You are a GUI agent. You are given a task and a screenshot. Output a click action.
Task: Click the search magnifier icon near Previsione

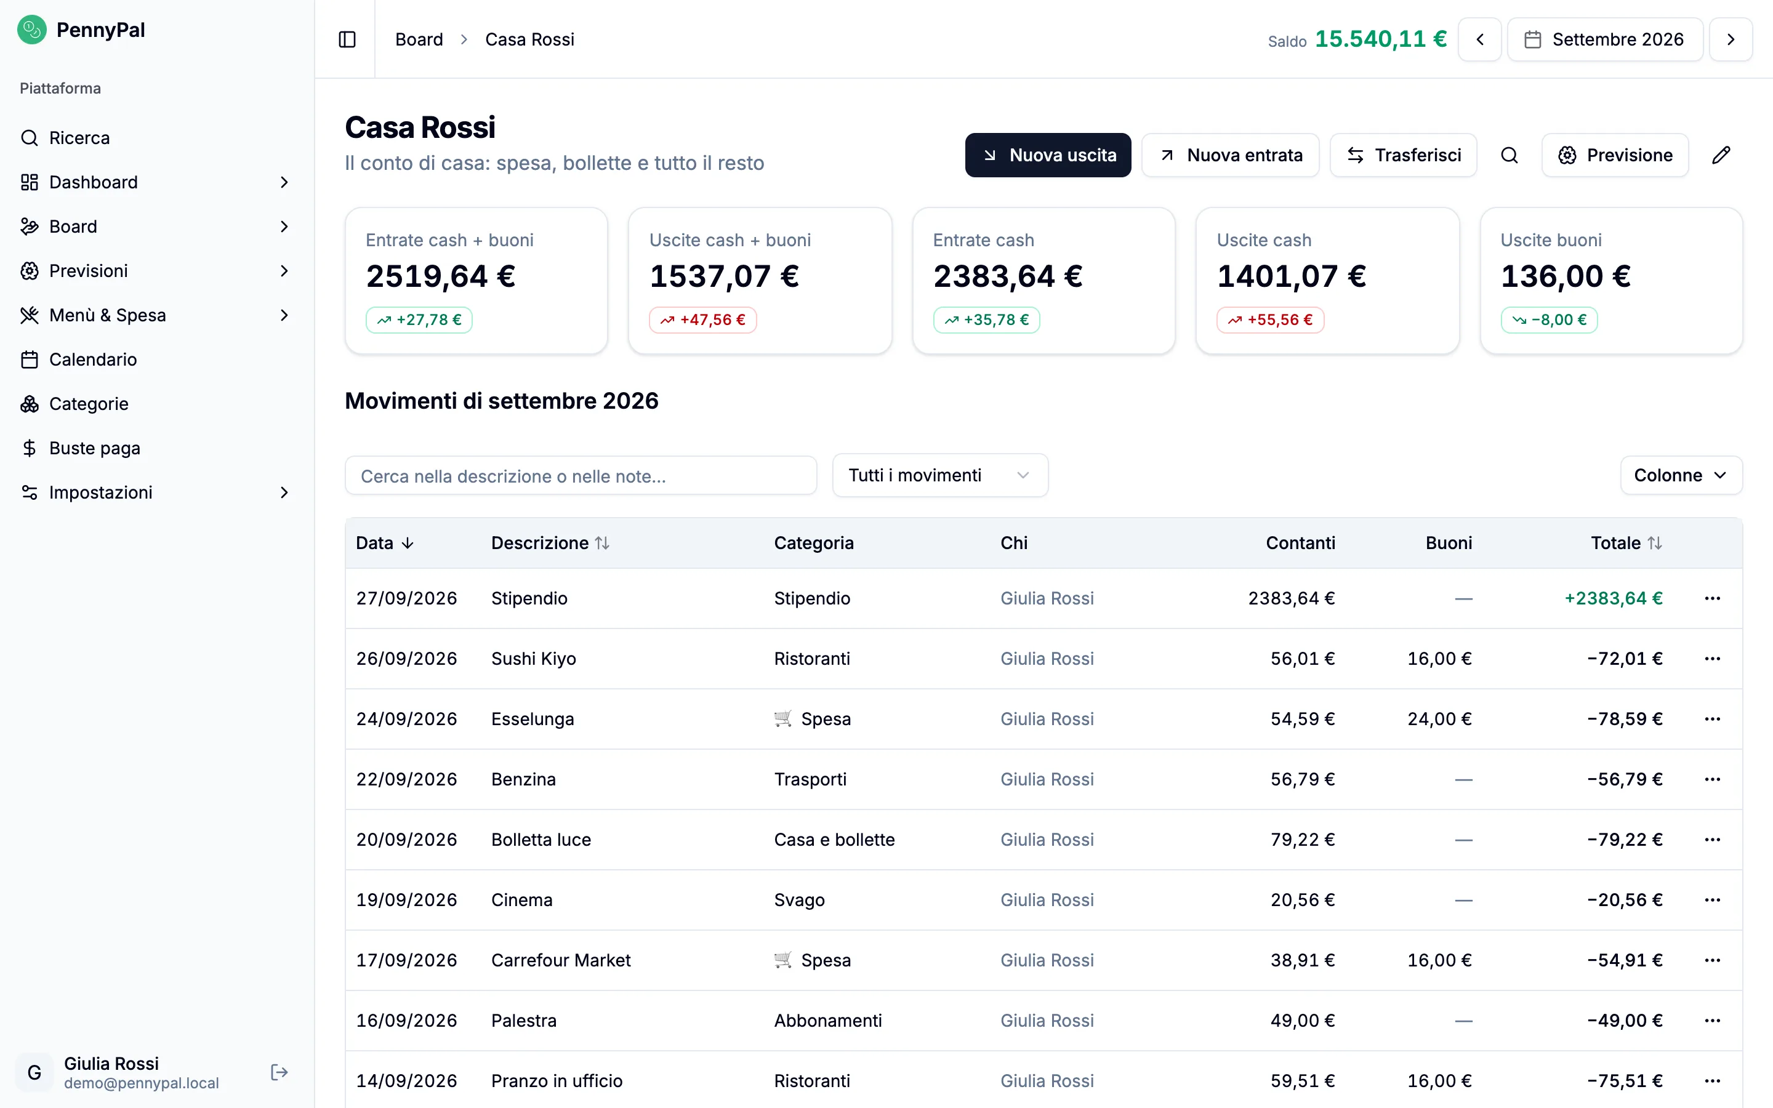click(1510, 155)
